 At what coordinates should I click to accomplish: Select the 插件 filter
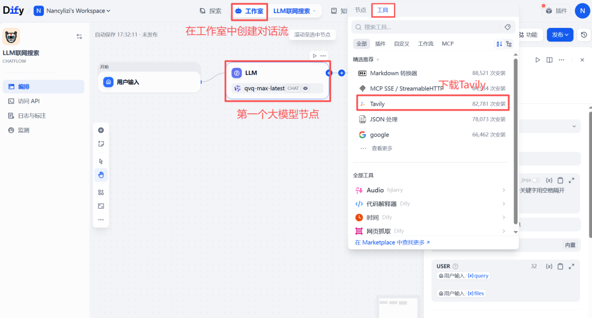[x=380, y=44]
